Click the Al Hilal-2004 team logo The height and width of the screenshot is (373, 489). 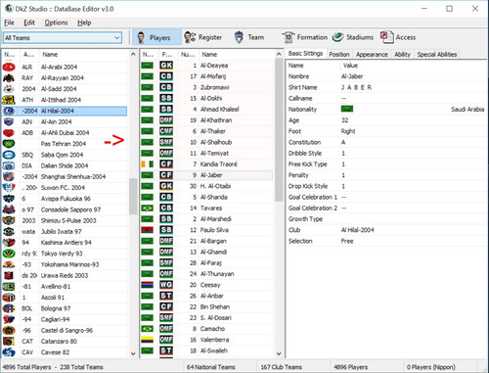click(9, 111)
